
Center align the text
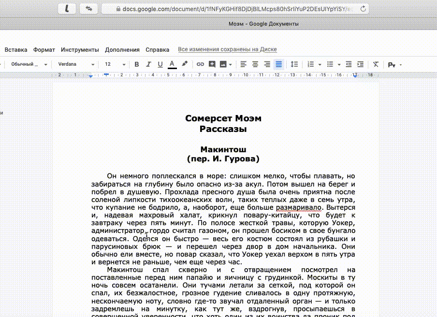(x=255, y=64)
